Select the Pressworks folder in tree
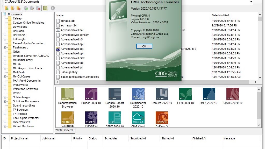The image size is (265, 149). (20, 85)
